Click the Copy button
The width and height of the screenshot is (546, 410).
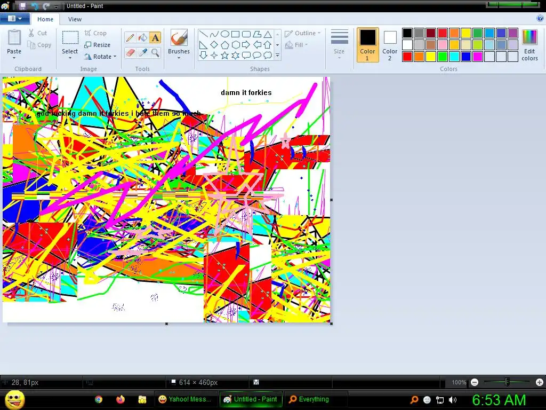(x=39, y=45)
